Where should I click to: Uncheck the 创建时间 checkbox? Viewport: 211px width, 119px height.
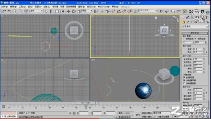pyautogui.click(x=184, y=78)
